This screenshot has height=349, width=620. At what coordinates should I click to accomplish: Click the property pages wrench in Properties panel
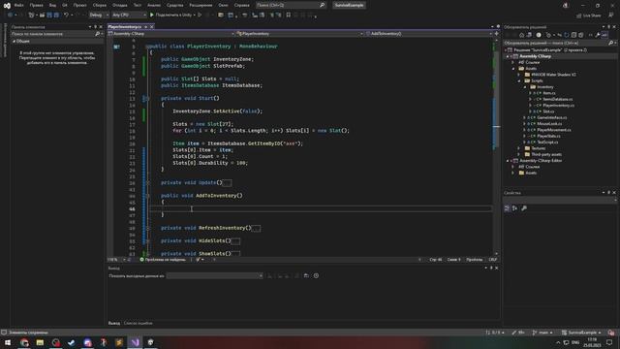[x=524, y=208]
